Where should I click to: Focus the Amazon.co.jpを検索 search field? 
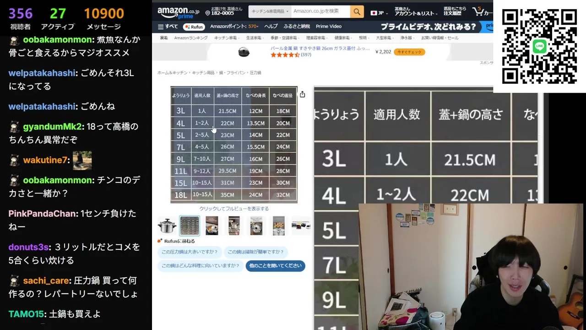coord(320,11)
